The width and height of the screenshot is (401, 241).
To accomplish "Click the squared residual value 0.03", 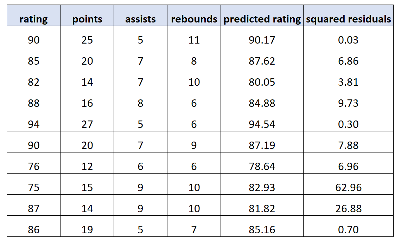I will tap(348, 40).
